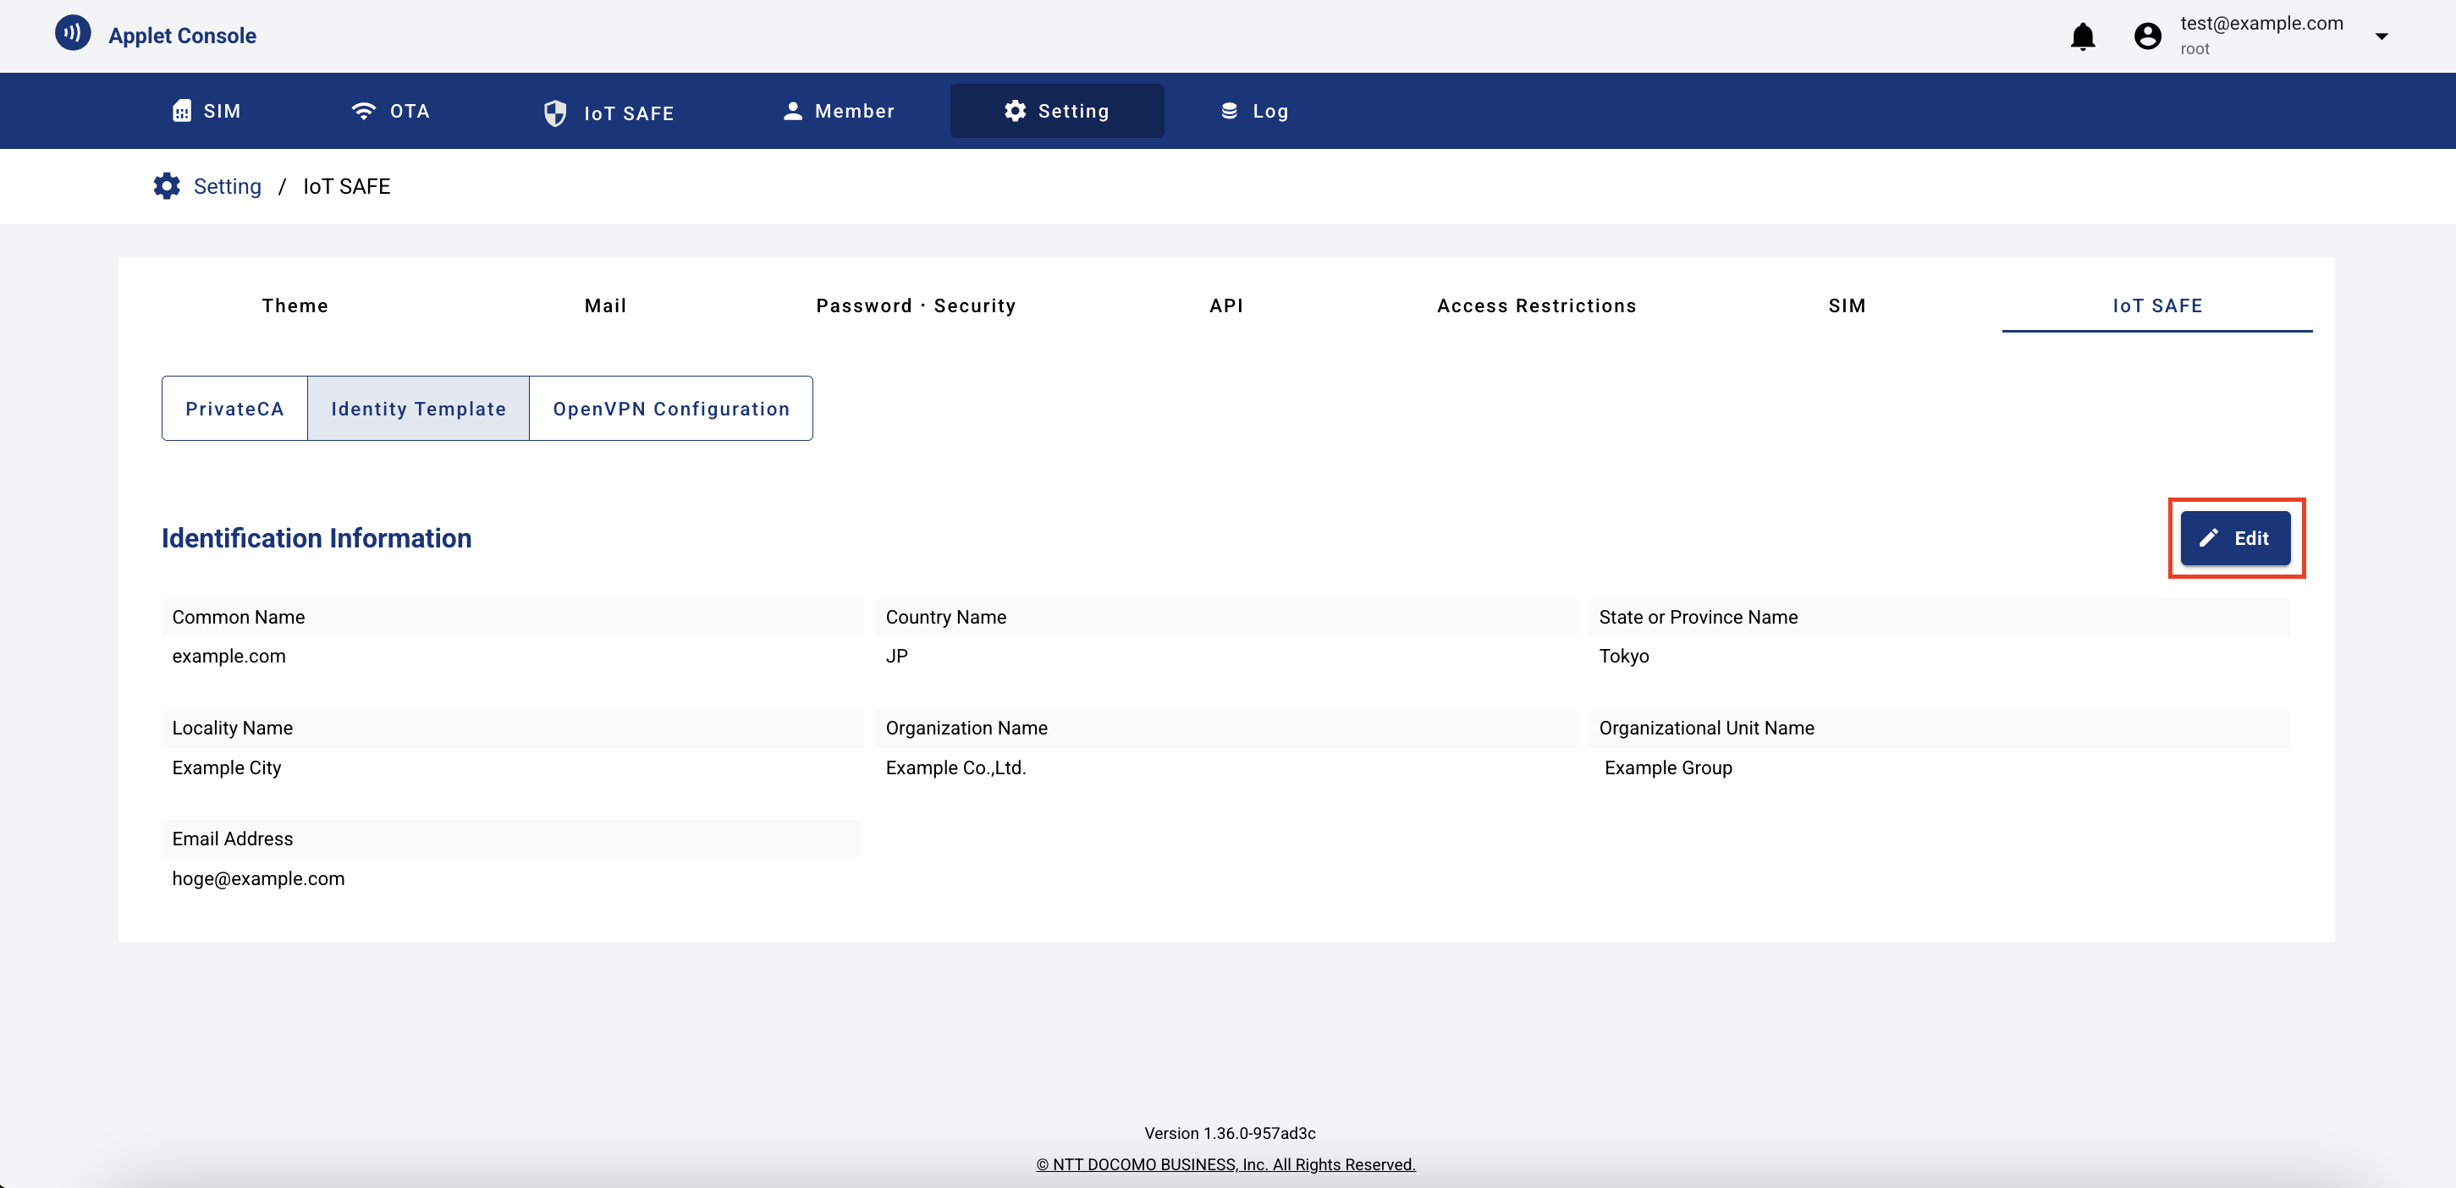Open the API settings tab
This screenshot has height=1188, width=2456.
[x=1226, y=305]
